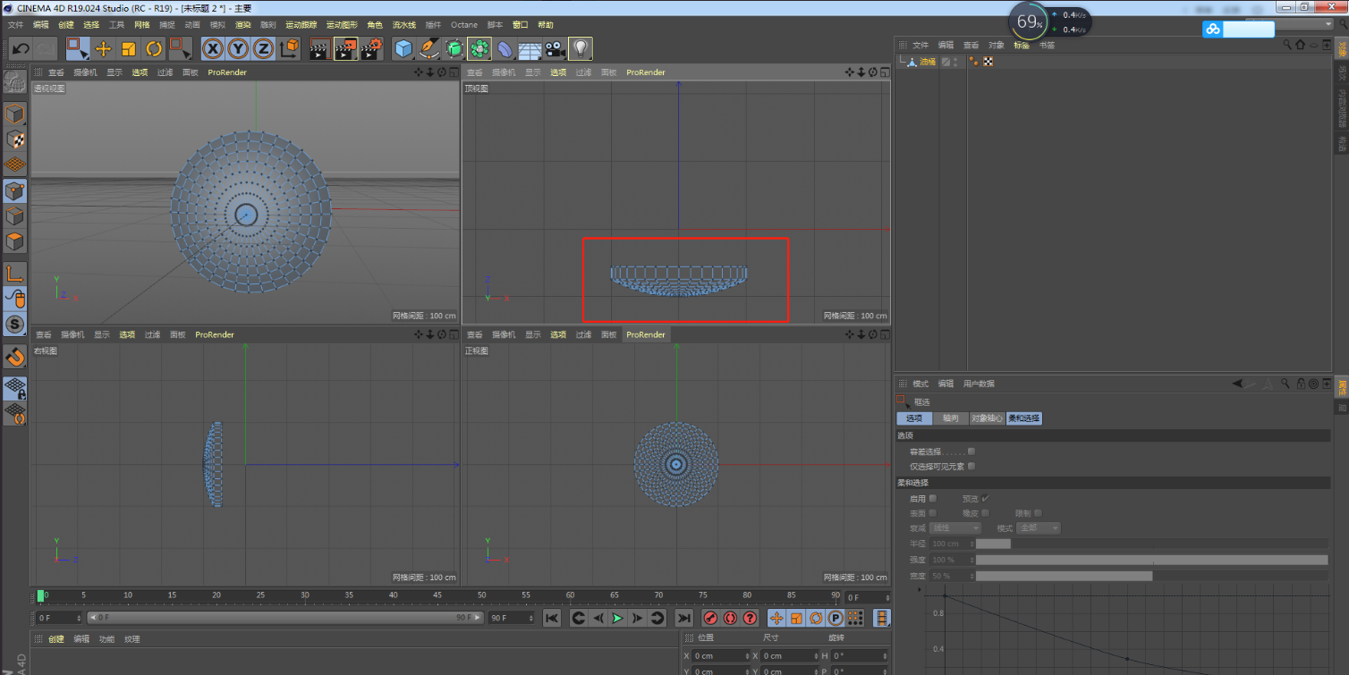Click the spline Pen tool icon

click(x=429, y=48)
